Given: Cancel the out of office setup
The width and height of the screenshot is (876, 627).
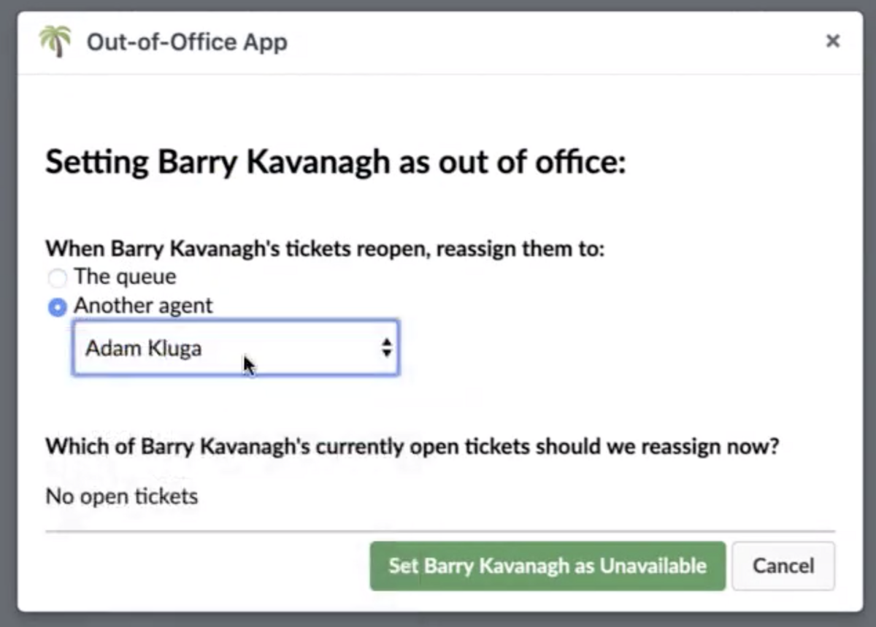Looking at the screenshot, I should coord(783,566).
